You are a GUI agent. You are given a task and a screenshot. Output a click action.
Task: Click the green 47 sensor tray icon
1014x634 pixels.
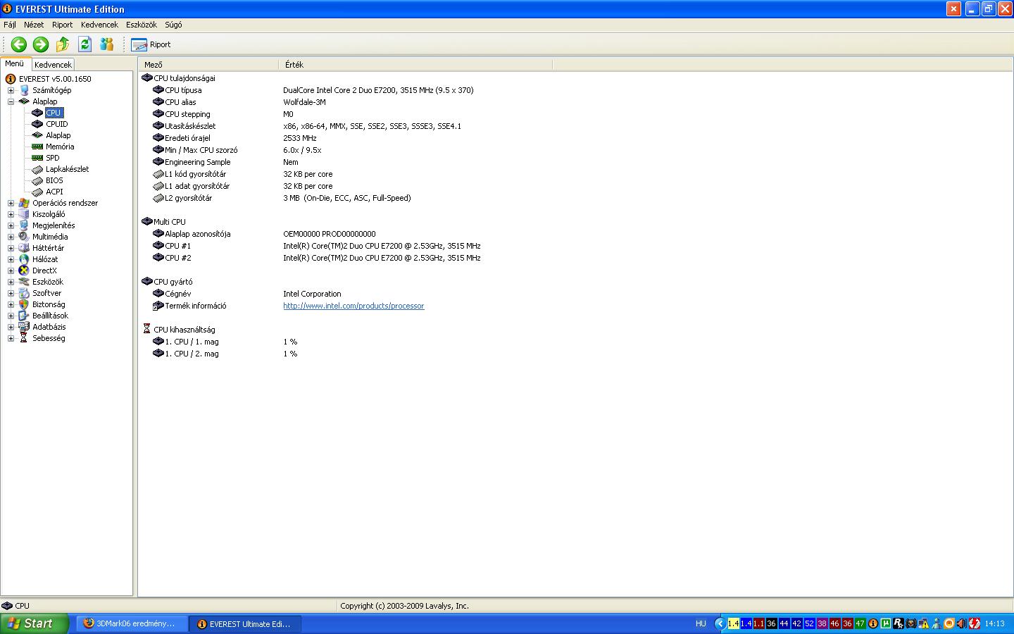[860, 623]
